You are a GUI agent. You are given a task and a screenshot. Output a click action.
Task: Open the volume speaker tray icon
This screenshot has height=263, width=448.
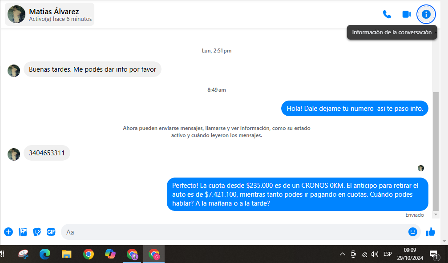point(374,254)
